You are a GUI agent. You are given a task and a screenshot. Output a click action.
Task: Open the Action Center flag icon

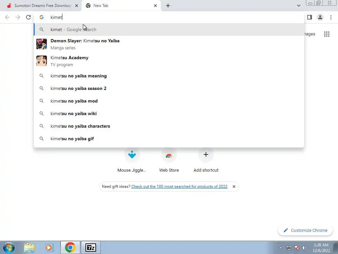297,248
